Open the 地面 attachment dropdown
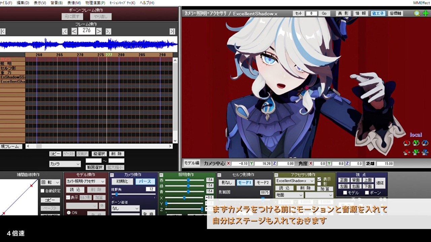 289,195
